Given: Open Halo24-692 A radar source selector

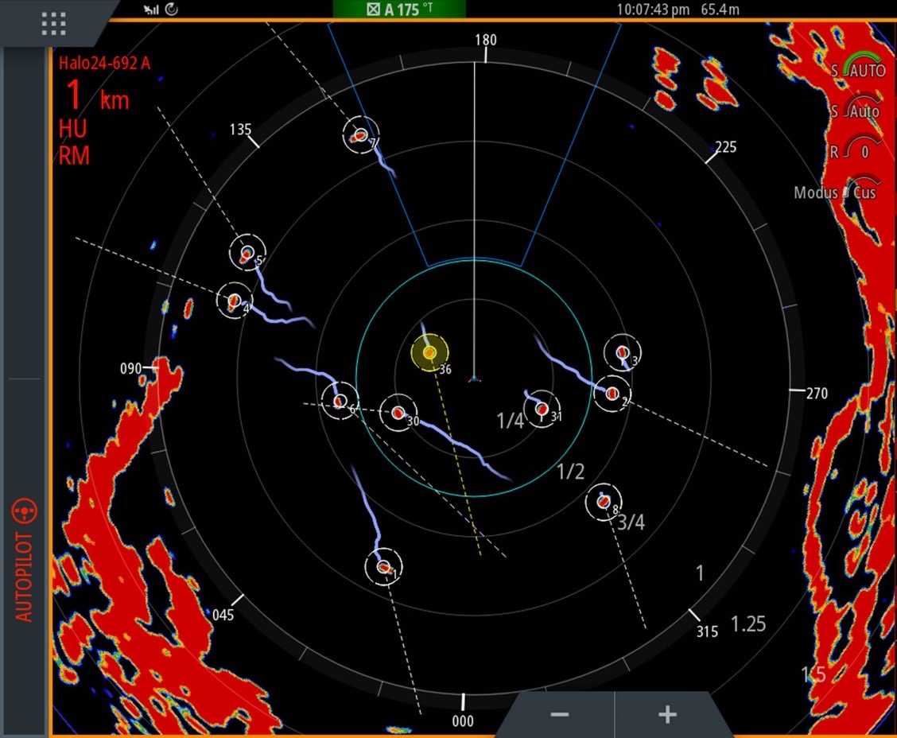Looking at the screenshot, I should point(103,64).
